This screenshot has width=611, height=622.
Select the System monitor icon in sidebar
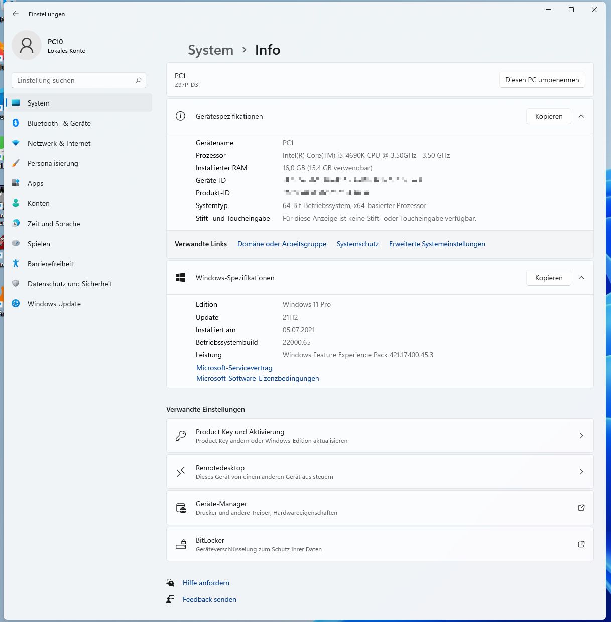pyautogui.click(x=16, y=103)
